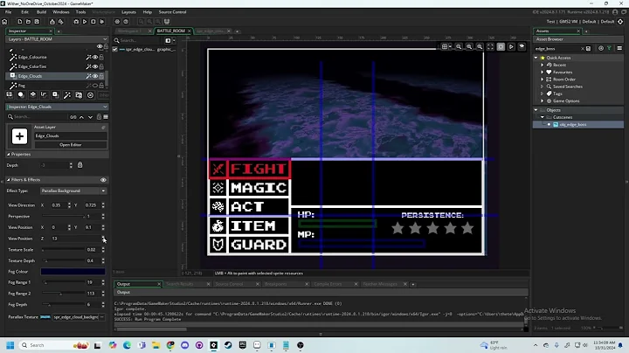Expand the Room Order tree item
Viewport: 629px width, 353px height.
pyautogui.click(x=543, y=80)
